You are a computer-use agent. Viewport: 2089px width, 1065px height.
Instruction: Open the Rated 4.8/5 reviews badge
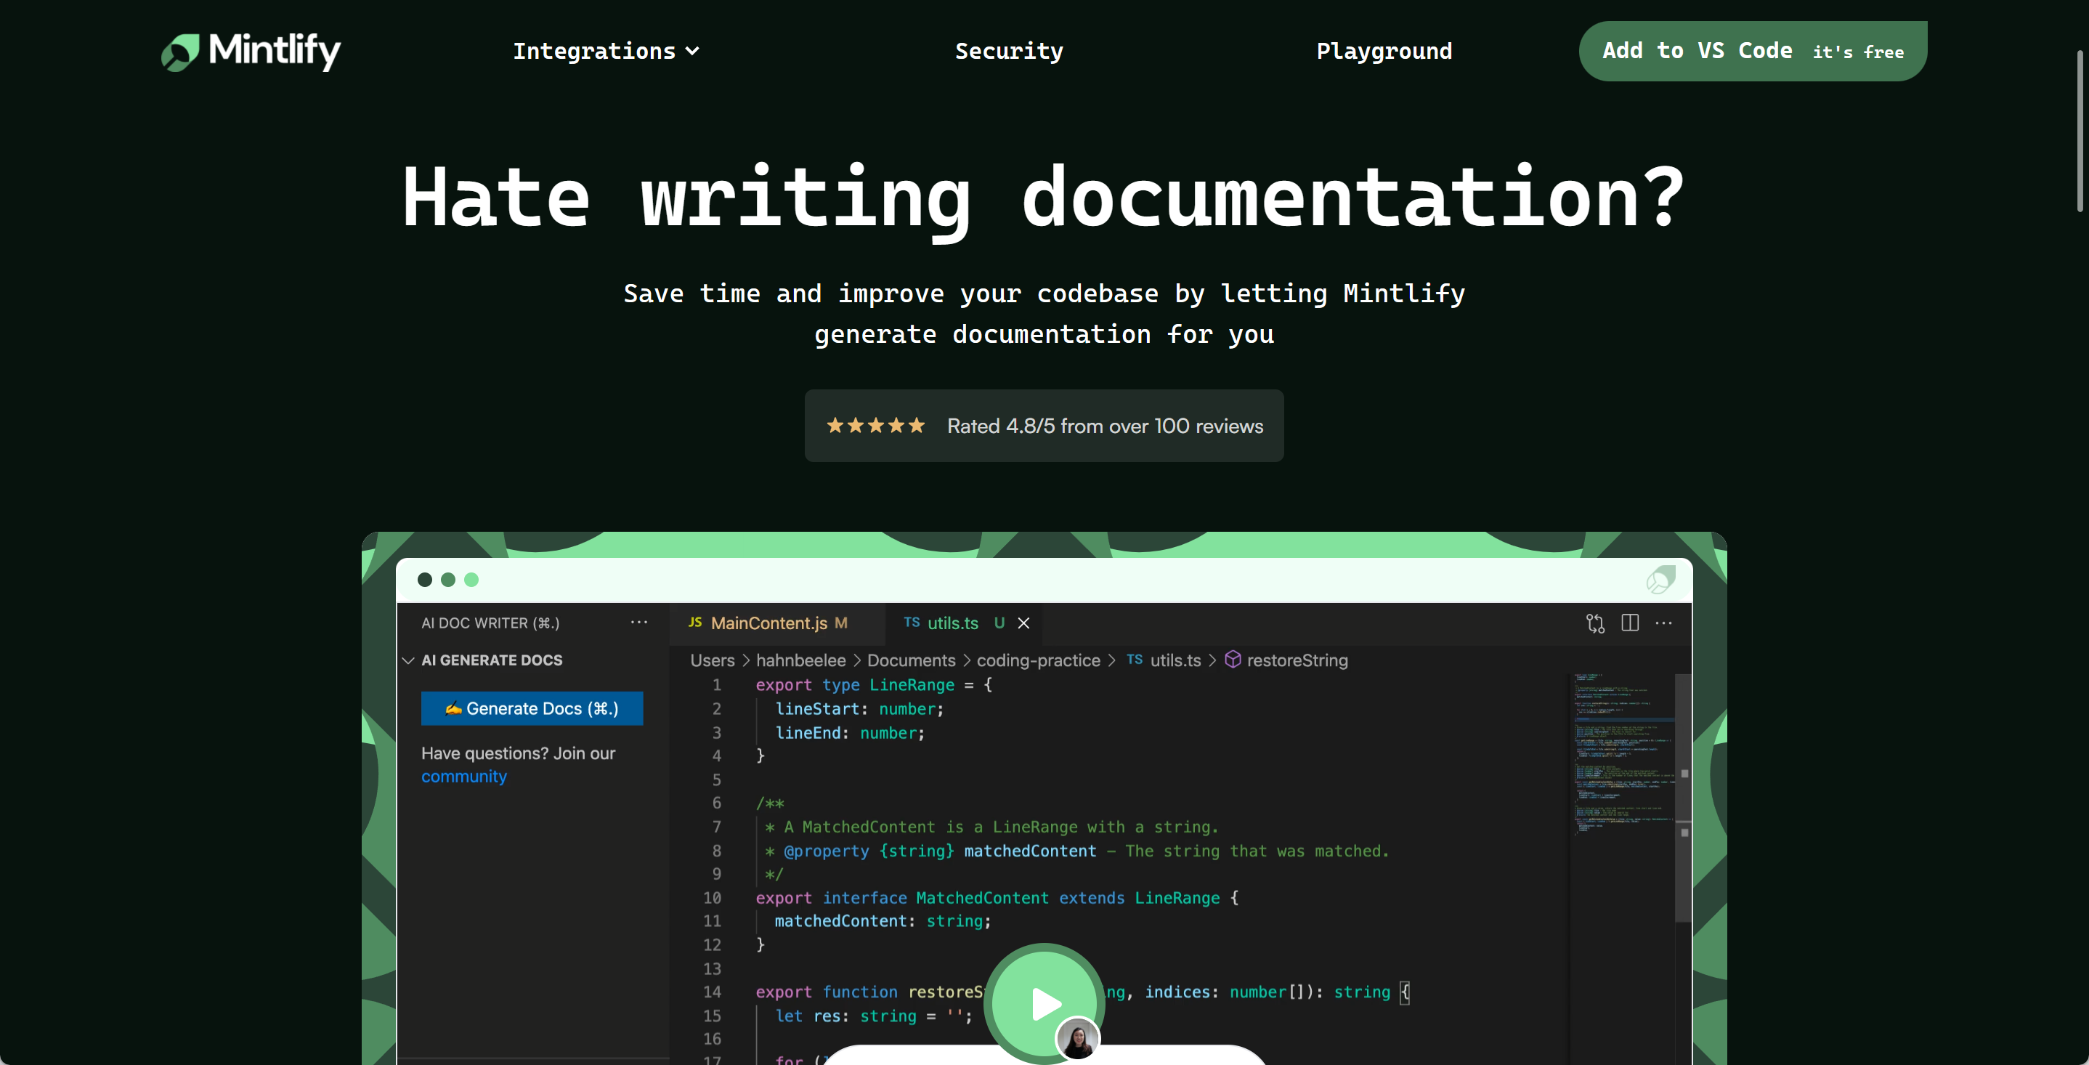coord(1044,426)
